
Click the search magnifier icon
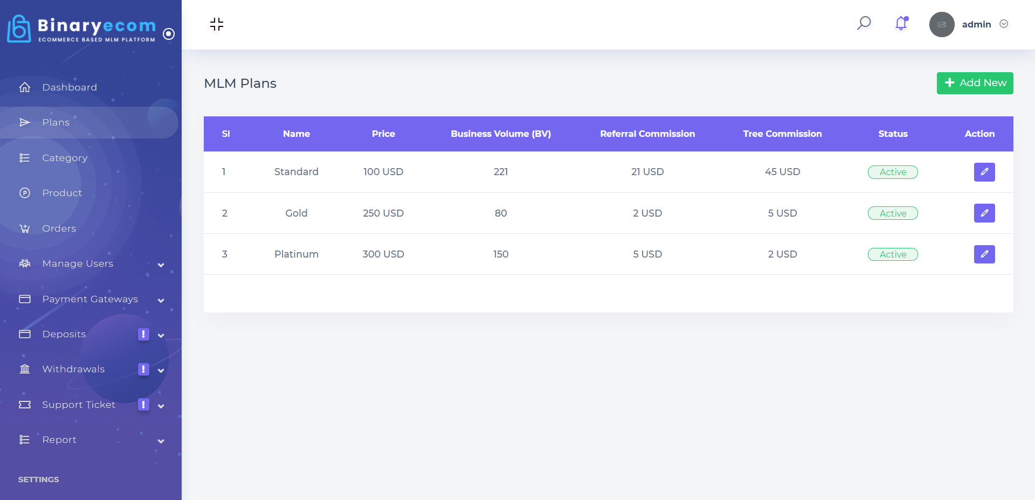click(x=864, y=23)
